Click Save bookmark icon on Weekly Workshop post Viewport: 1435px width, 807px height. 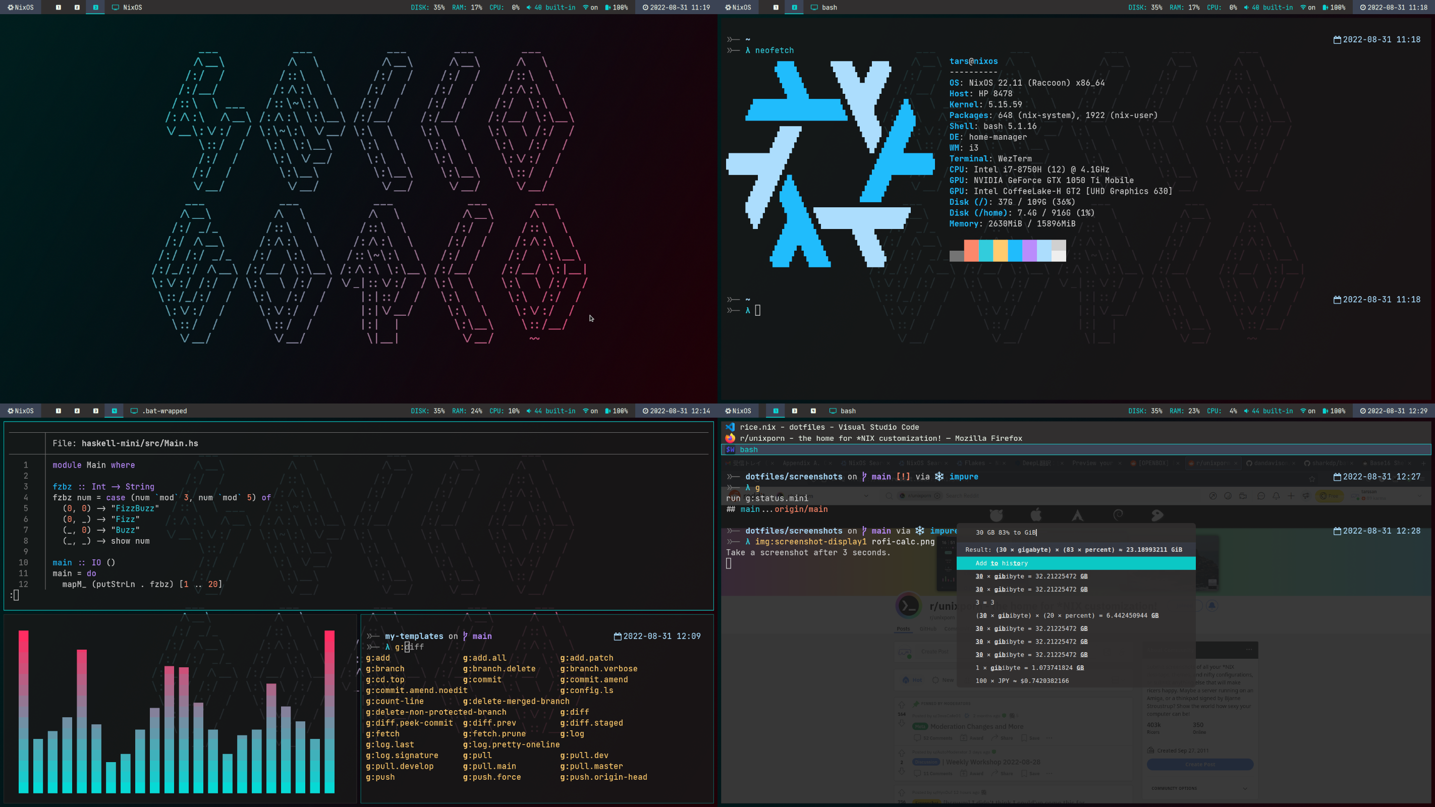pos(1028,774)
